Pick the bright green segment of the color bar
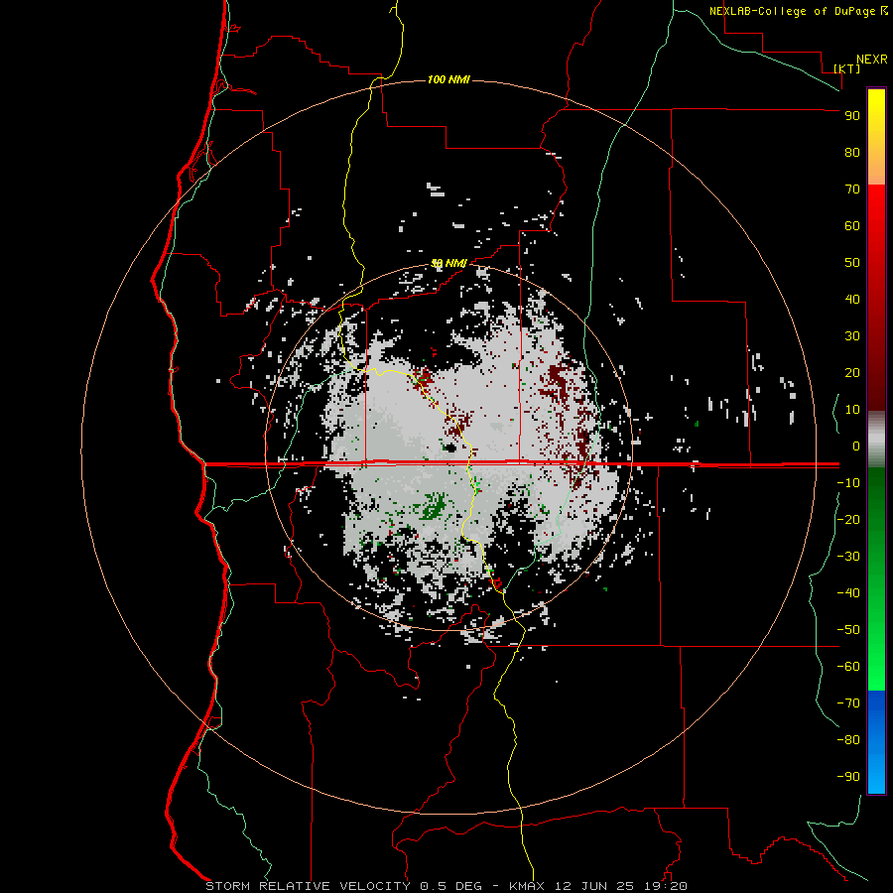The height and width of the screenshot is (893, 893). pos(876,638)
